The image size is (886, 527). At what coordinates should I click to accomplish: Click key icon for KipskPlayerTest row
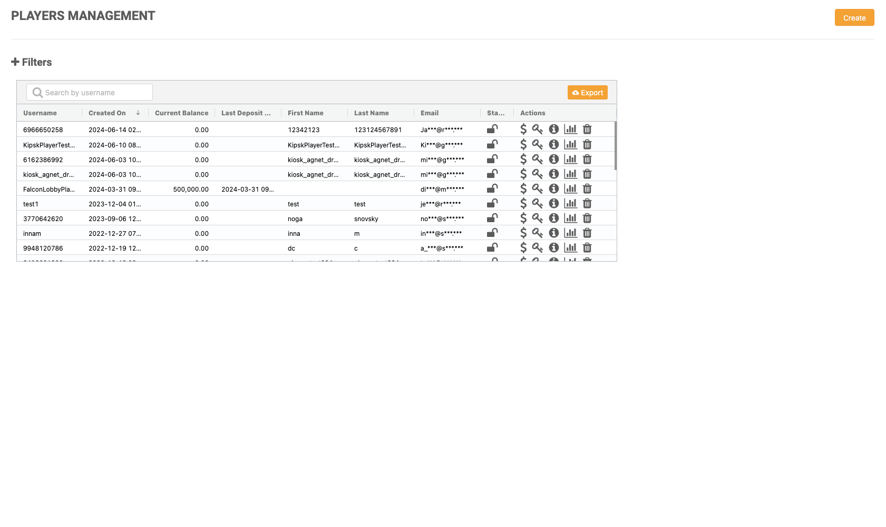(x=537, y=144)
